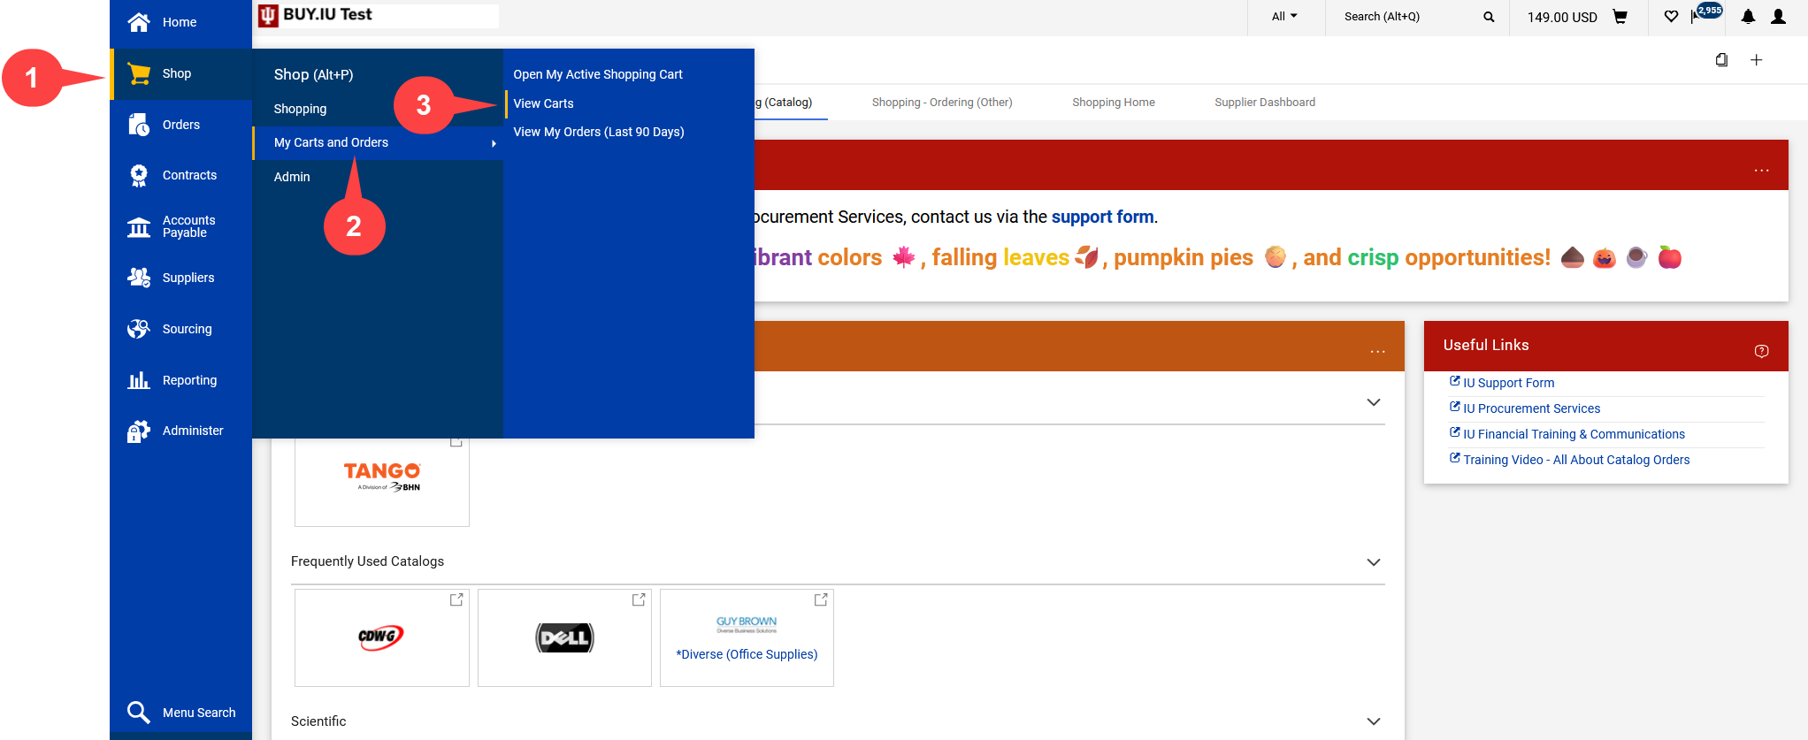Click the Search (Alt+Q) input field
Image resolution: width=1808 pixels, height=740 pixels.
[x=1408, y=17]
